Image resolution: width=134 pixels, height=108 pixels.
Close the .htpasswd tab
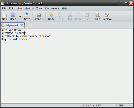tap(22, 25)
